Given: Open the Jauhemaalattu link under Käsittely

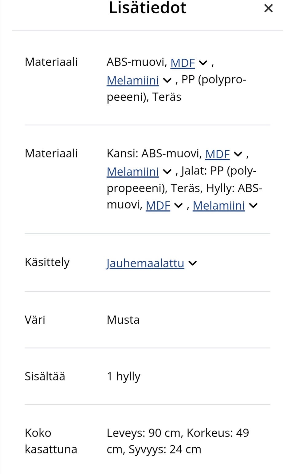Looking at the screenshot, I should [x=145, y=263].
